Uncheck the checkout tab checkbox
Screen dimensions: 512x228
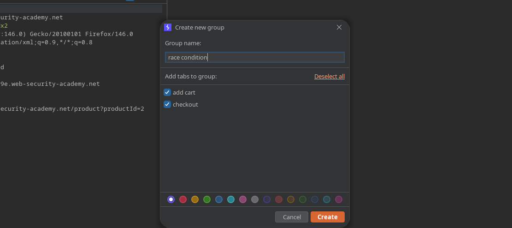pyautogui.click(x=167, y=104)
